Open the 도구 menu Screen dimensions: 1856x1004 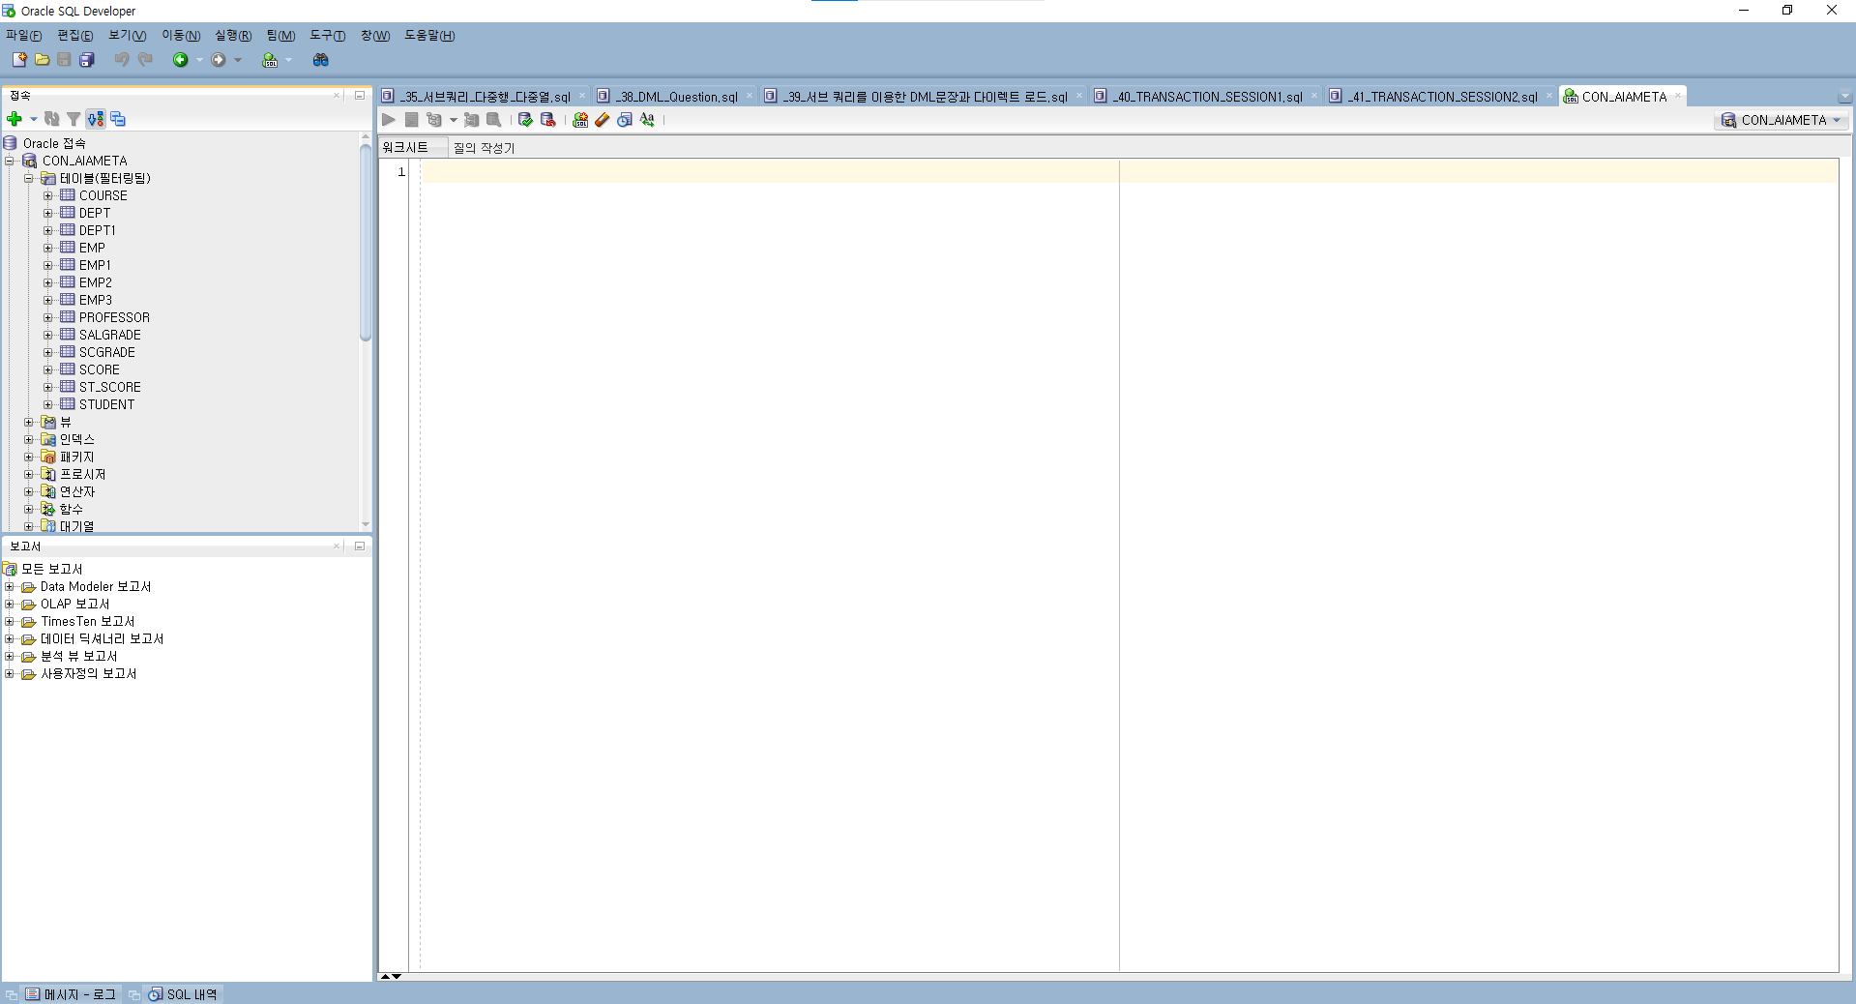328,36
